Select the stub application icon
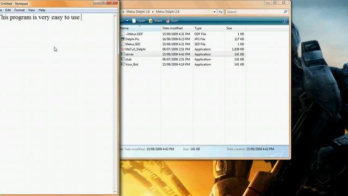 (123, 59)
